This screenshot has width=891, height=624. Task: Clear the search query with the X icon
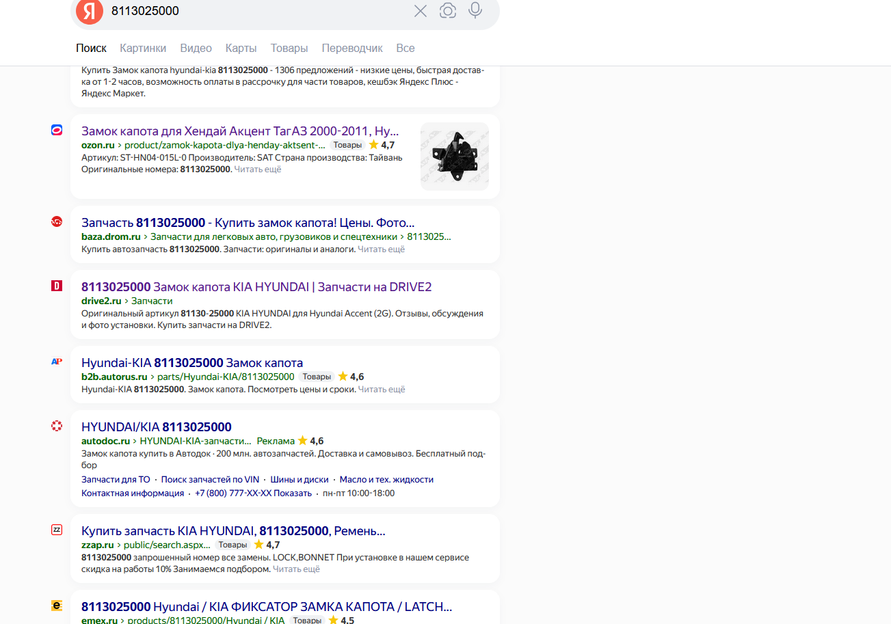click(x=421, y=11)
